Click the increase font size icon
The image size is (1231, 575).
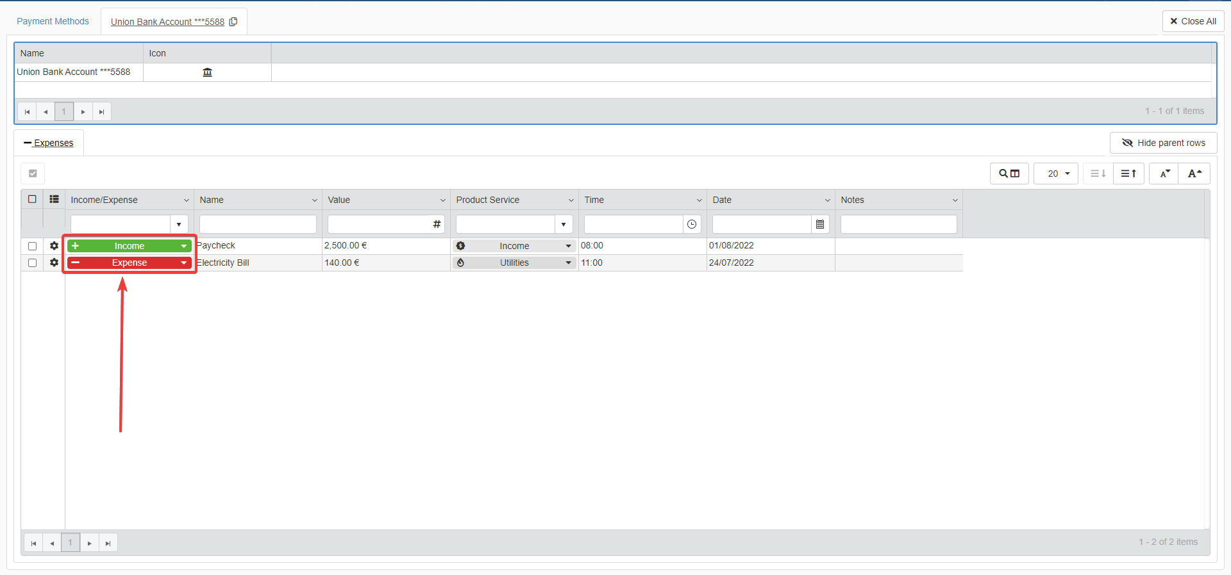click(1194, 174)
